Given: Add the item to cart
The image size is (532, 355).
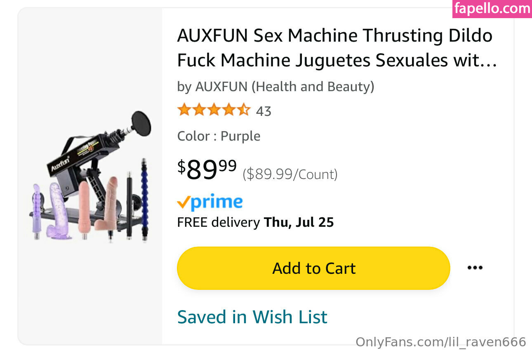Looking at the screenshot, I should click(x=313, y=268).
